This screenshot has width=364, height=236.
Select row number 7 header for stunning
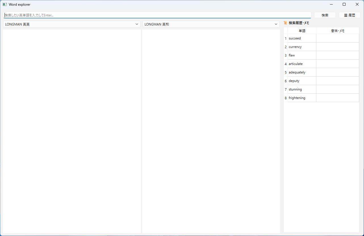click(x=286, y=89)
